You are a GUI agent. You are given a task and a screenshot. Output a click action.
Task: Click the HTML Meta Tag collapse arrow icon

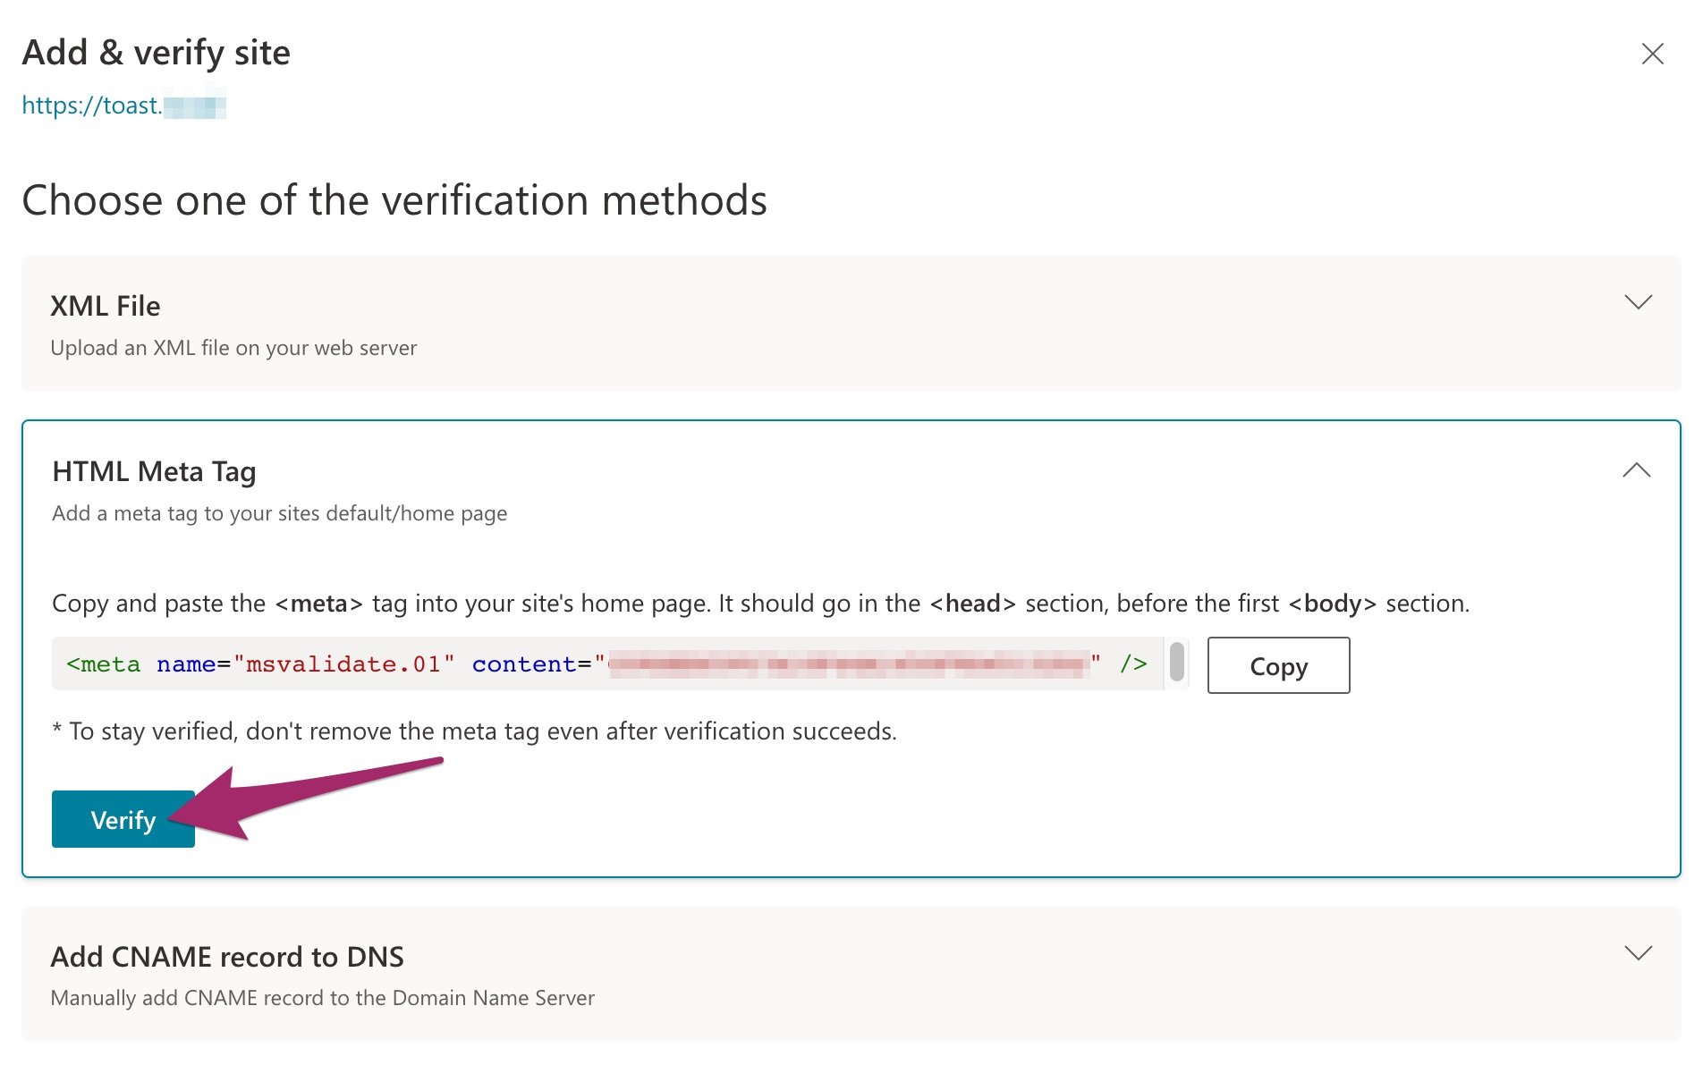tap(1638, 470)
